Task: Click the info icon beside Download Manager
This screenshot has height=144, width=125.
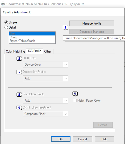Action: [x=65, y=28]
